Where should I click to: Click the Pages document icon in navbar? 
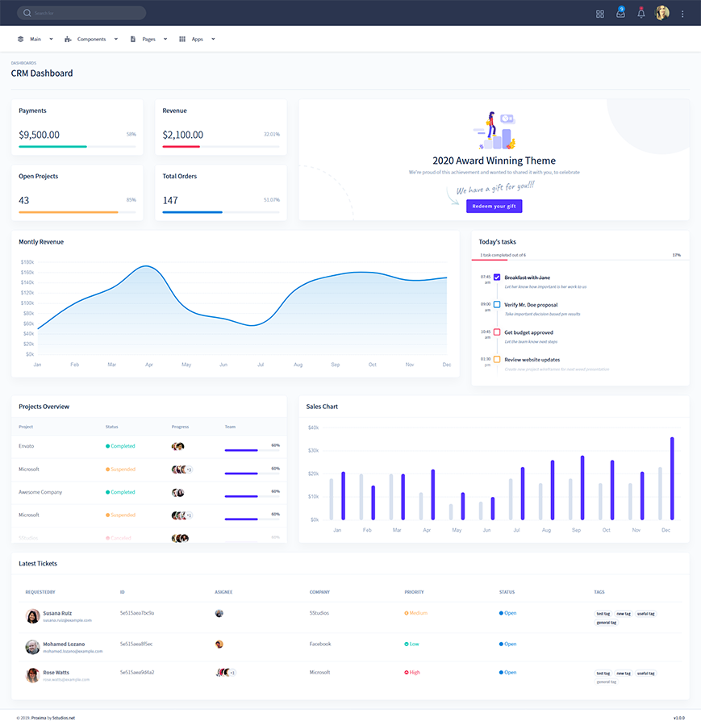(x=131, y=38)
